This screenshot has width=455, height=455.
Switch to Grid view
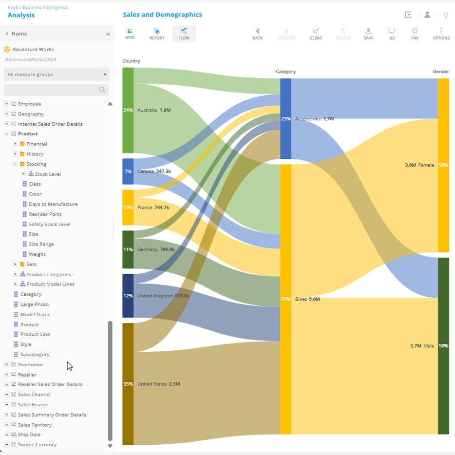click(x=130, y=33)
